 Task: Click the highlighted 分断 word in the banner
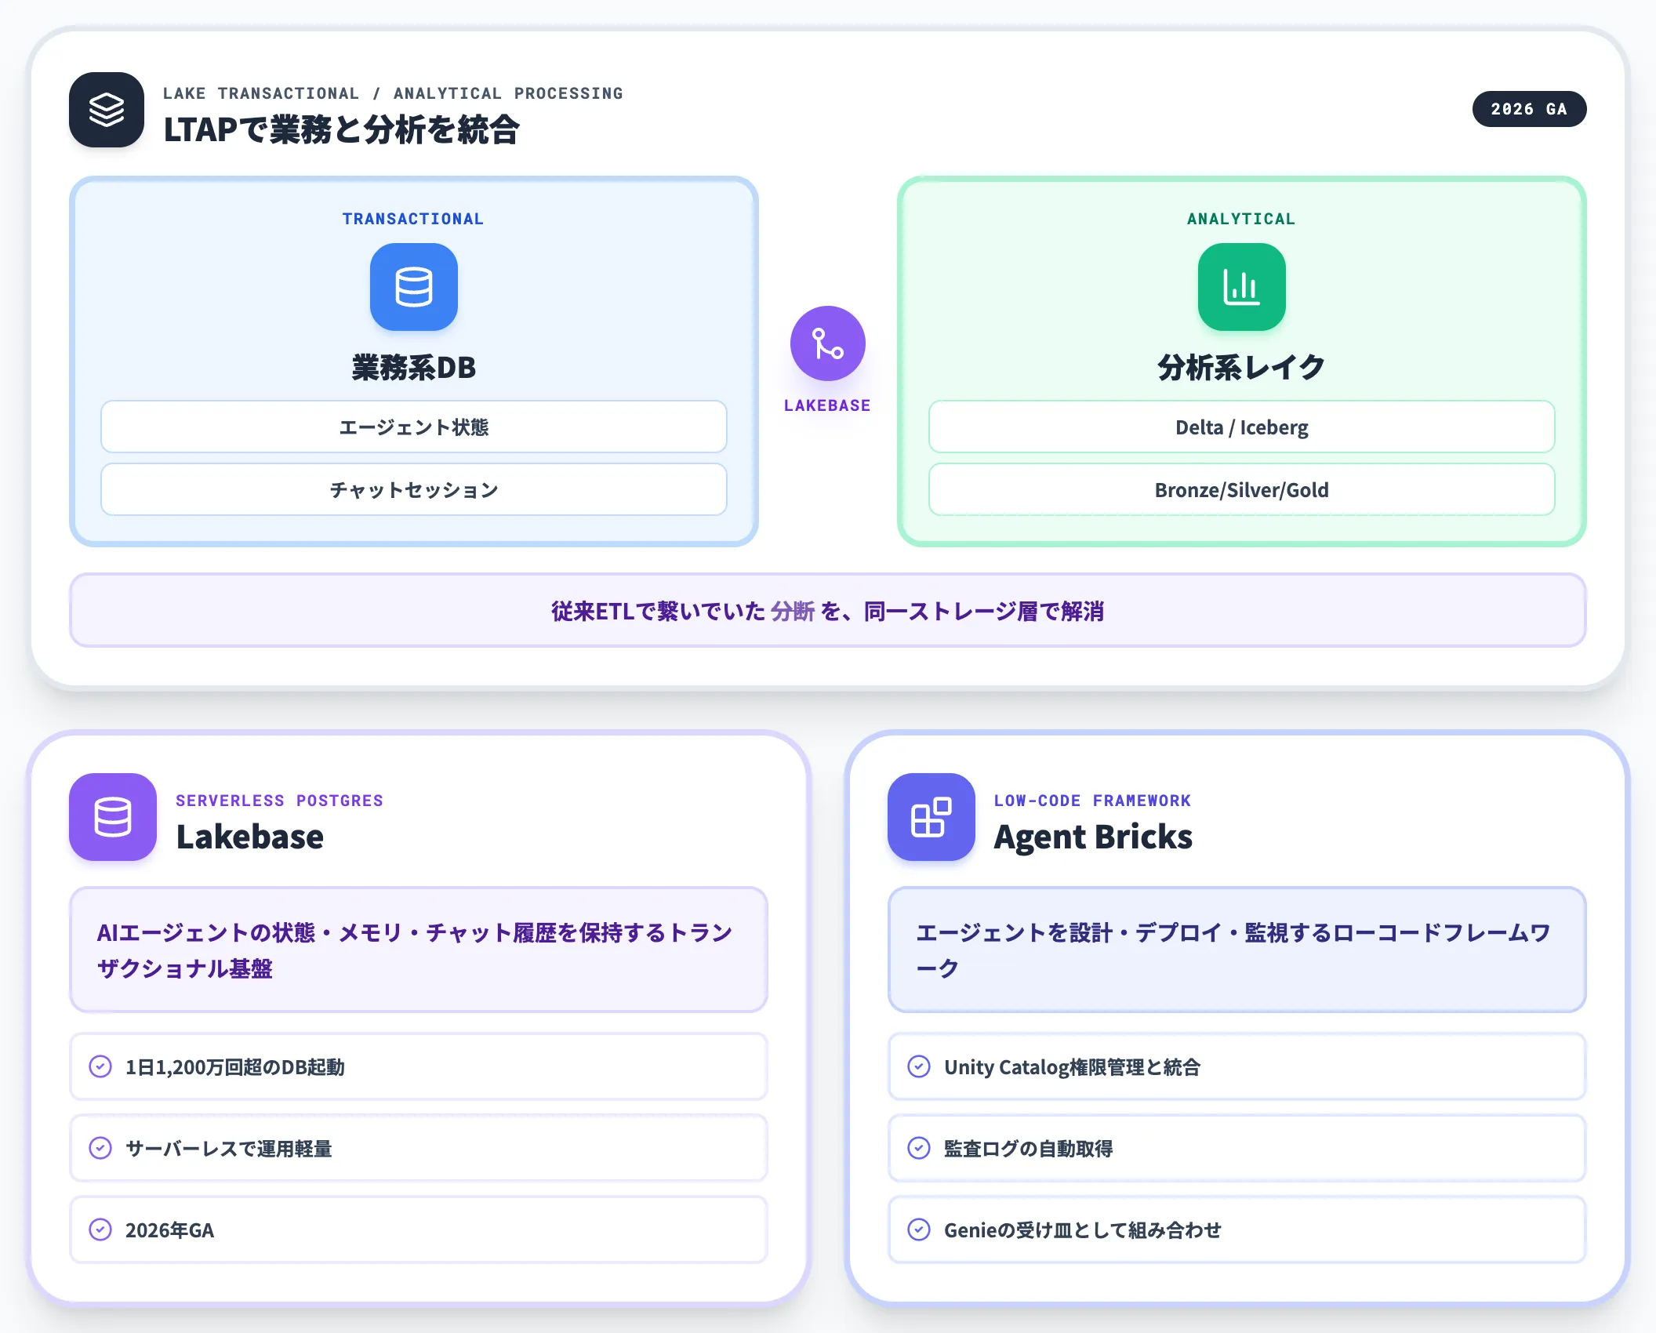[793, 611]
